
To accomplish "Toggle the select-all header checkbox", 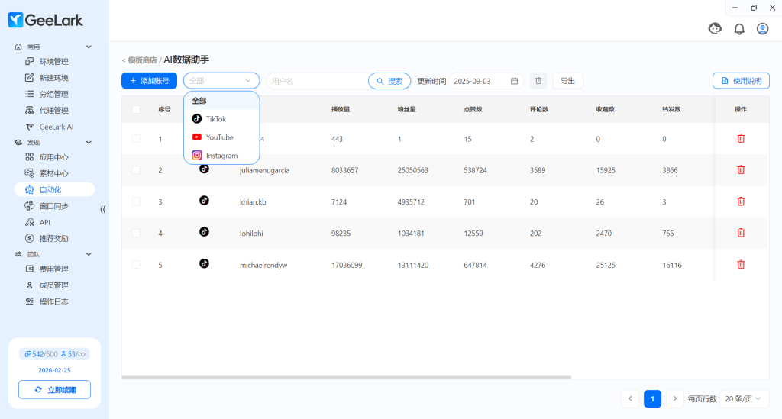I will pos(136,109).
